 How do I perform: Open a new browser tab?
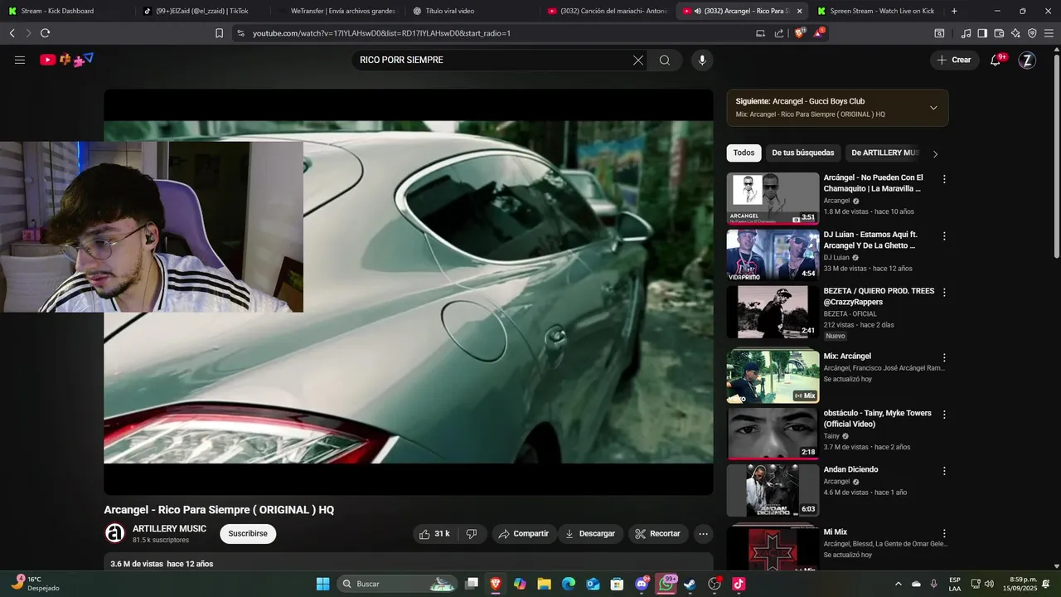(x=954, y=11)
